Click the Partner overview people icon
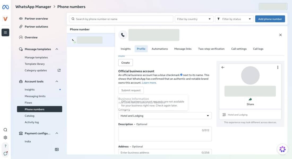292x159 pixels. (21, 18)
